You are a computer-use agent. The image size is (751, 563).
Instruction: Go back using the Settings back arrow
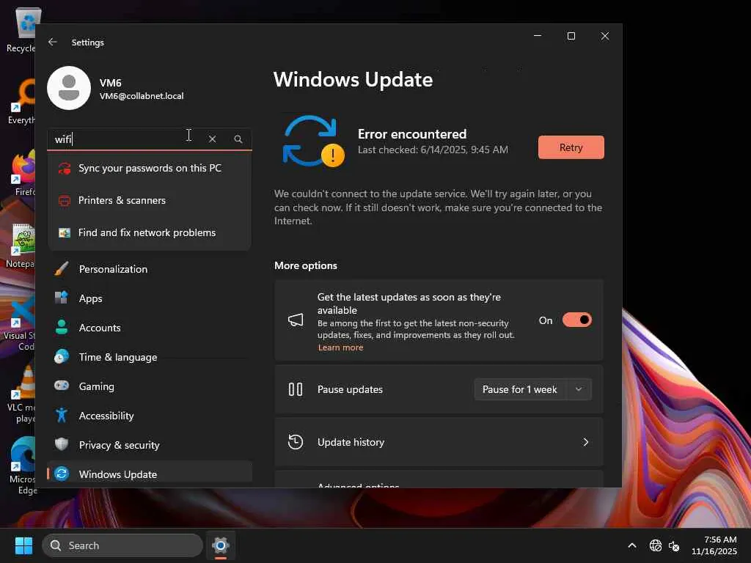pyautogui.click(x=52, y=42)
